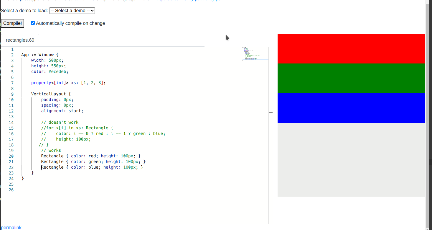Click the gray empty area below the blue rectangle
The width and height of the screenshot is (432, 230).
pos(351,159)
